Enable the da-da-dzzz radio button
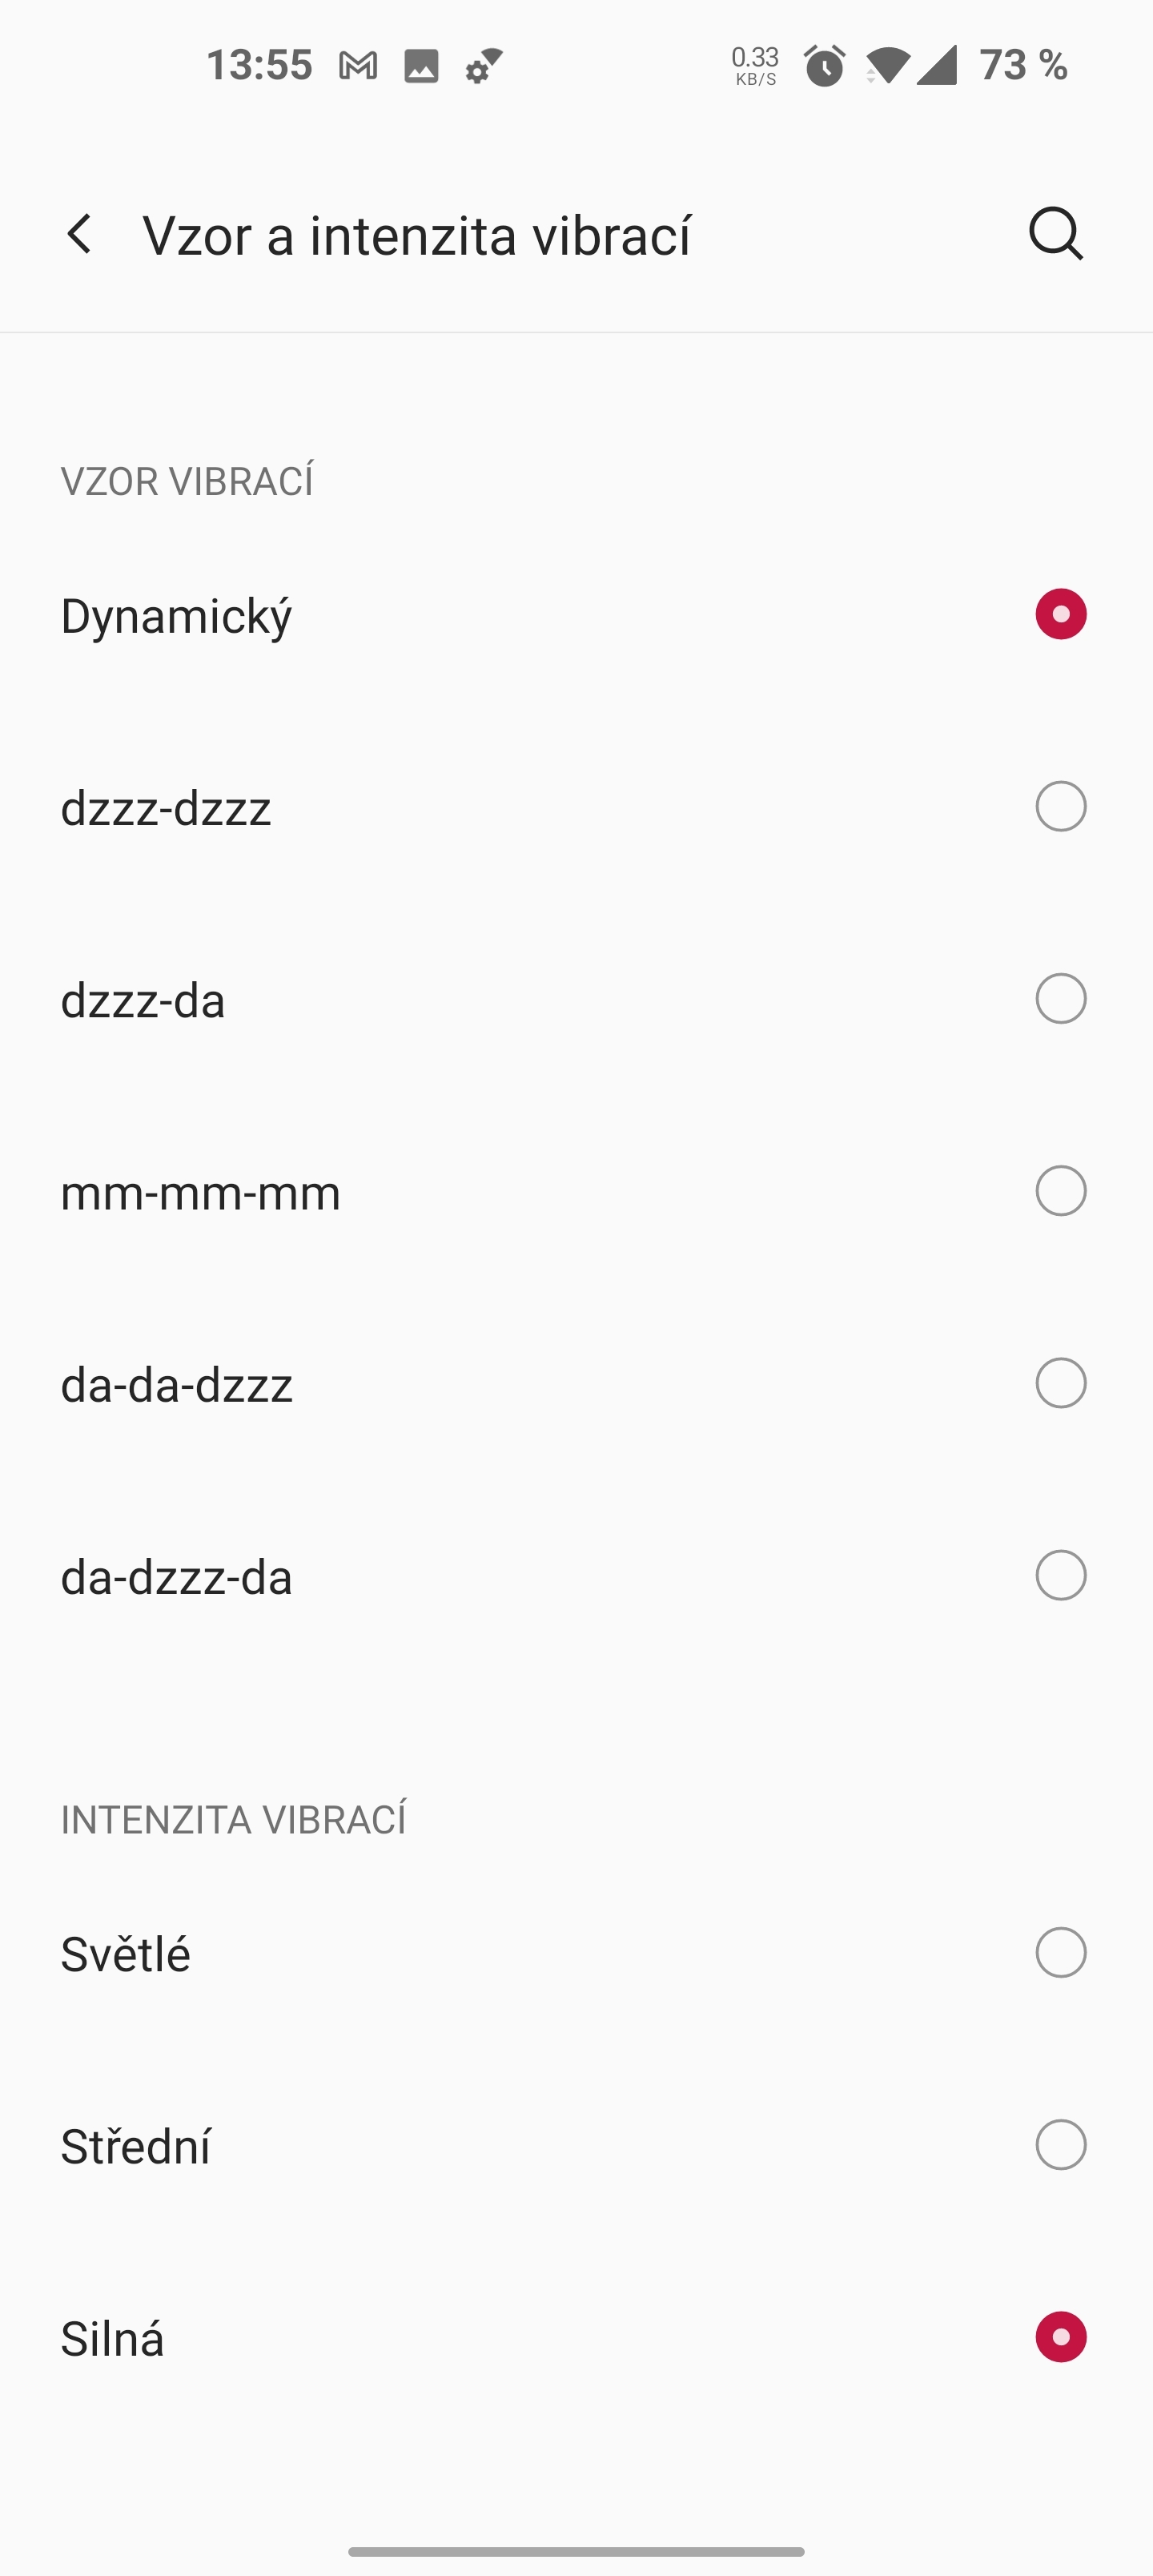This screenshot has height=2576, width=1153. (x=1061, y=1383)
